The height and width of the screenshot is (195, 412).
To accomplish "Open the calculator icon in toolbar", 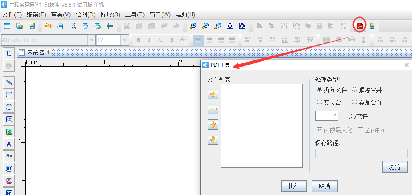I will [372, 26].
